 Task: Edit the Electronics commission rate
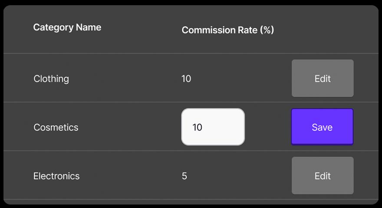click(323, 175)
